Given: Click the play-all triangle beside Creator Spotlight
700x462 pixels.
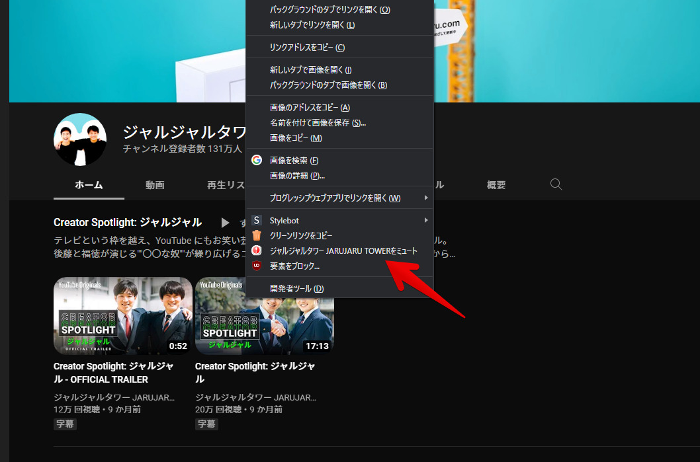Looking at the screenshot, I should coord(225,223).
